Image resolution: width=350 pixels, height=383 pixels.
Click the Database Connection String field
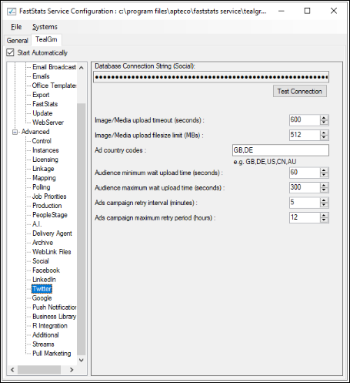pos(211,77)
